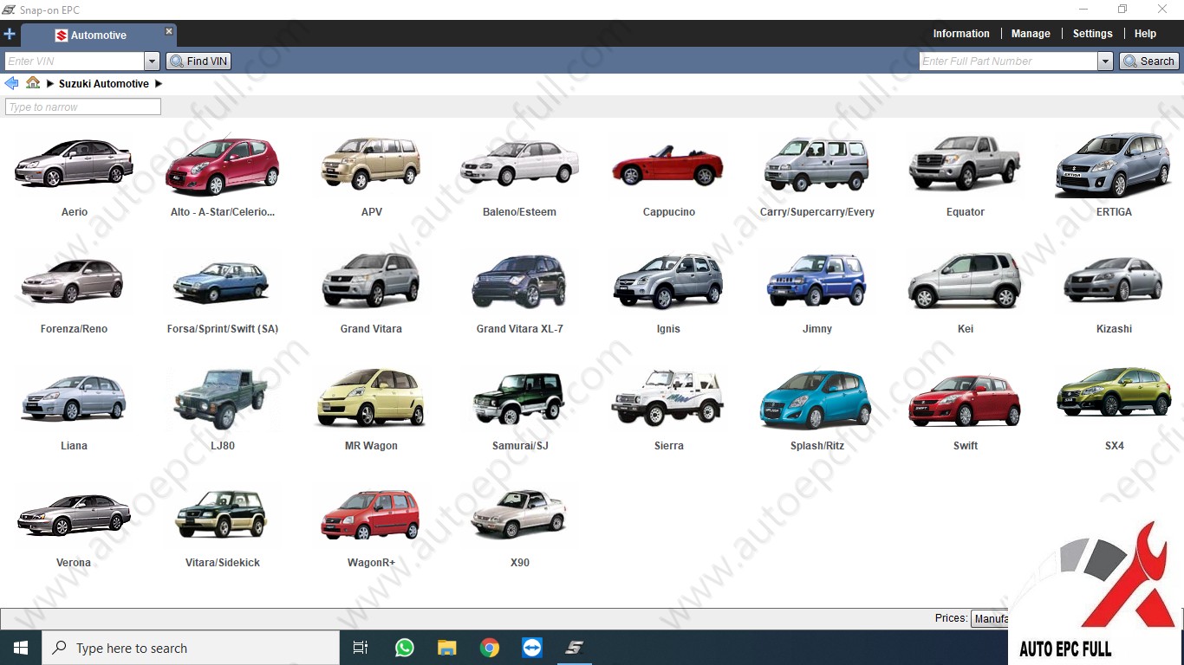Viewport: 1184px width, 665px height.
Task: Choose the red Swift image
Action: click(x=965, y=400)
